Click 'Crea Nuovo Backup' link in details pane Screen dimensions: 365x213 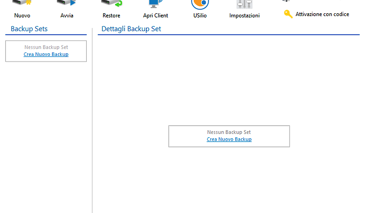[229, 139]
